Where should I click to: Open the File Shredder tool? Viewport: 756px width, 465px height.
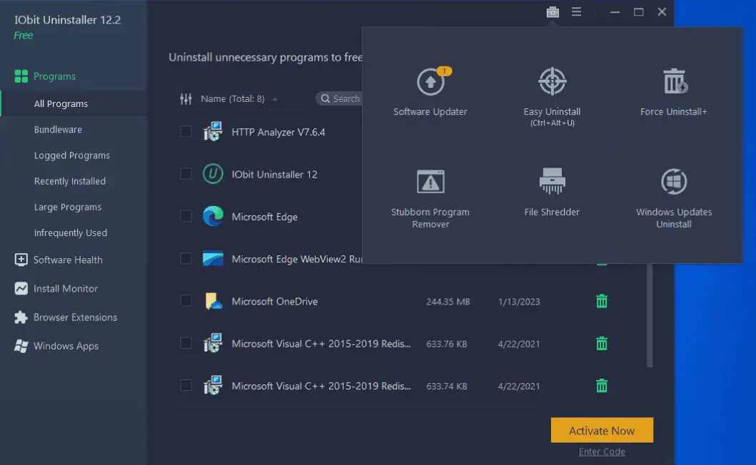[x=552, y=193]
